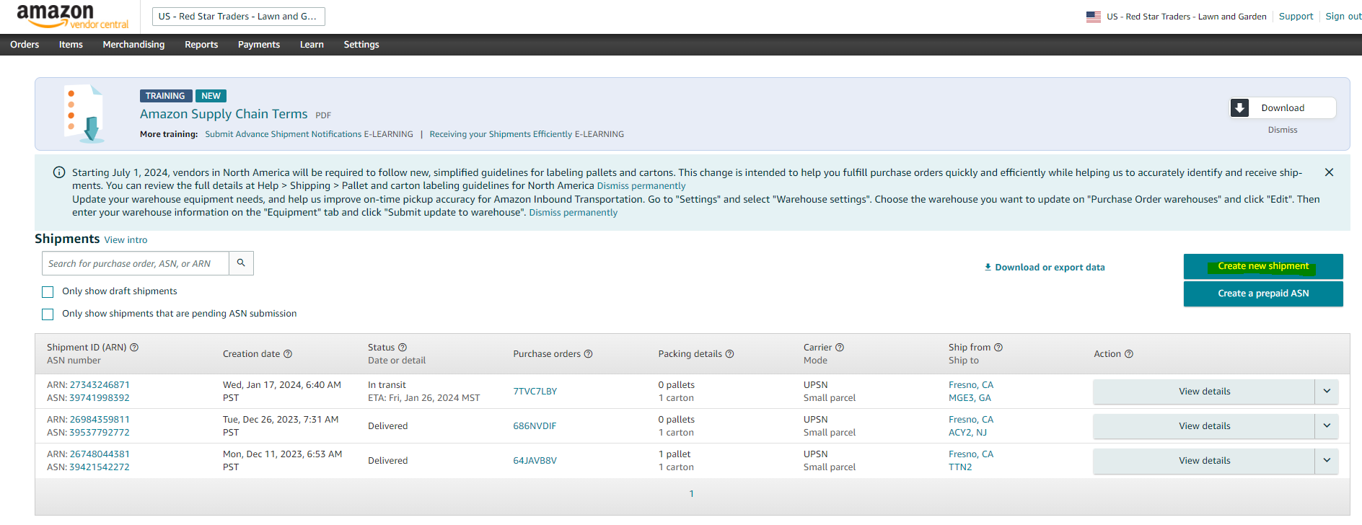Click the info icon in the guidelines notice
Screen dimensions: 1362x525
pos(59,172)
